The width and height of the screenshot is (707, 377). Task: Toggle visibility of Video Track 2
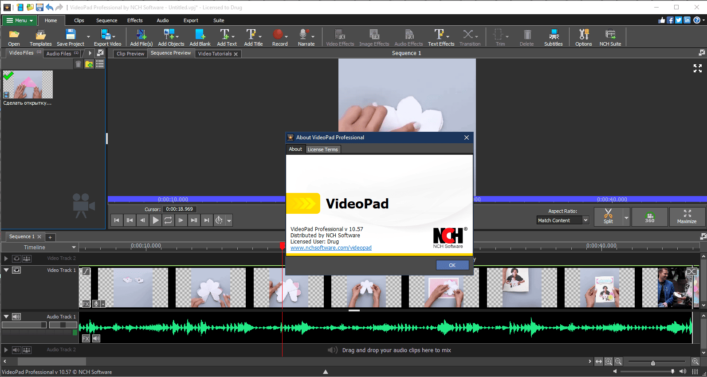tap(16, 258)
